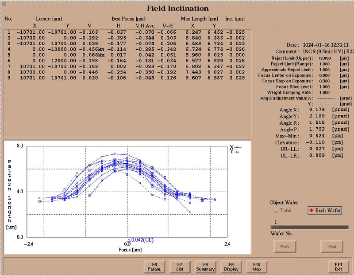
Task: Show the F8 Summary view
Action: pos(205,266)
